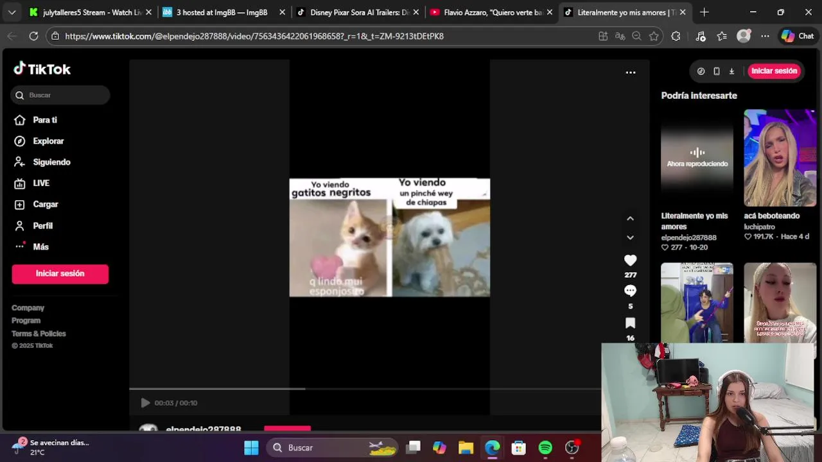Seek on the video progress bar
The image size is (822, 462).
pyautogui.click(x=365, y=389)
